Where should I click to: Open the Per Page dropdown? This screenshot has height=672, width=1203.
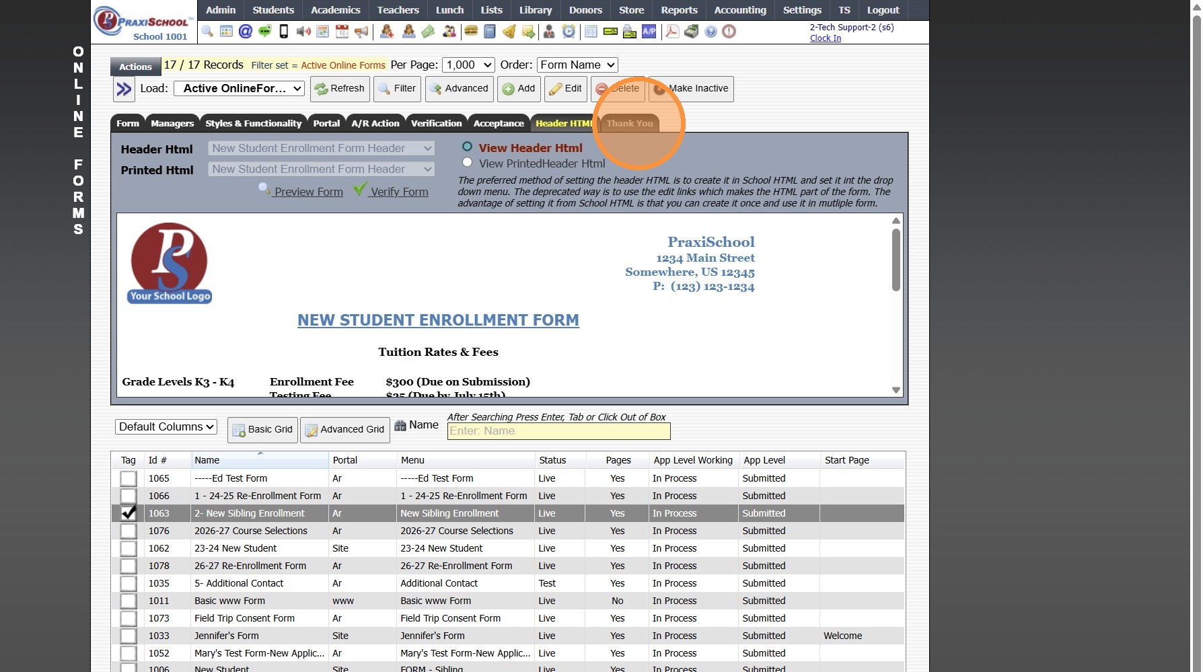(x=468, y=65)
